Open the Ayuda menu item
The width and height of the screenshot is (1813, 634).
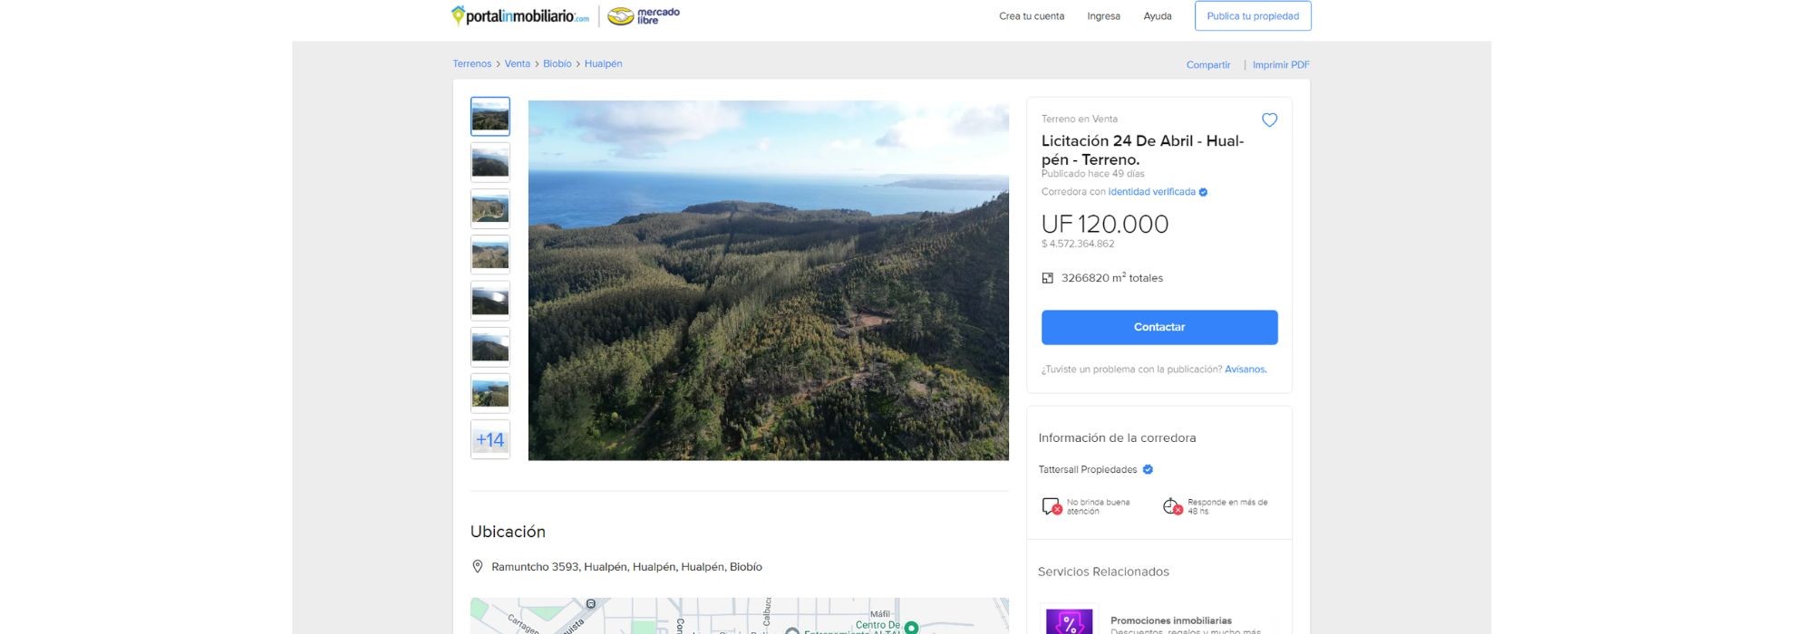pyautogui.click(x=1157, y=16)
